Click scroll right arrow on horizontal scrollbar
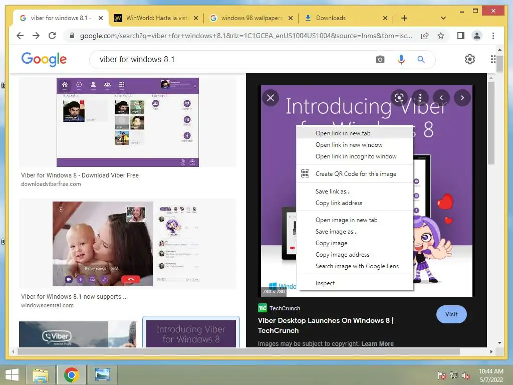This screenshot has width=513, height=385. point(491,351)
